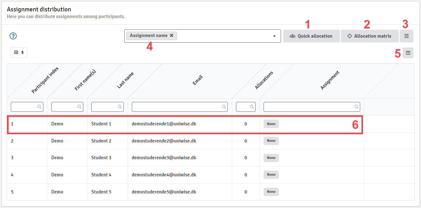Sort by Participant index column header
Screen dimensions: 421x208
click(x=45, y=80)
